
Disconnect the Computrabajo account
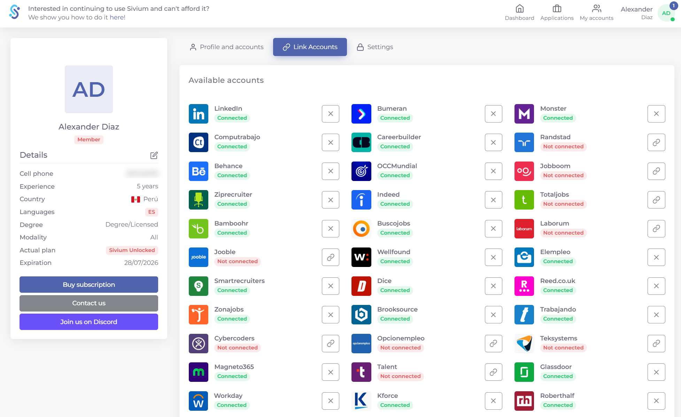(331, 142)
